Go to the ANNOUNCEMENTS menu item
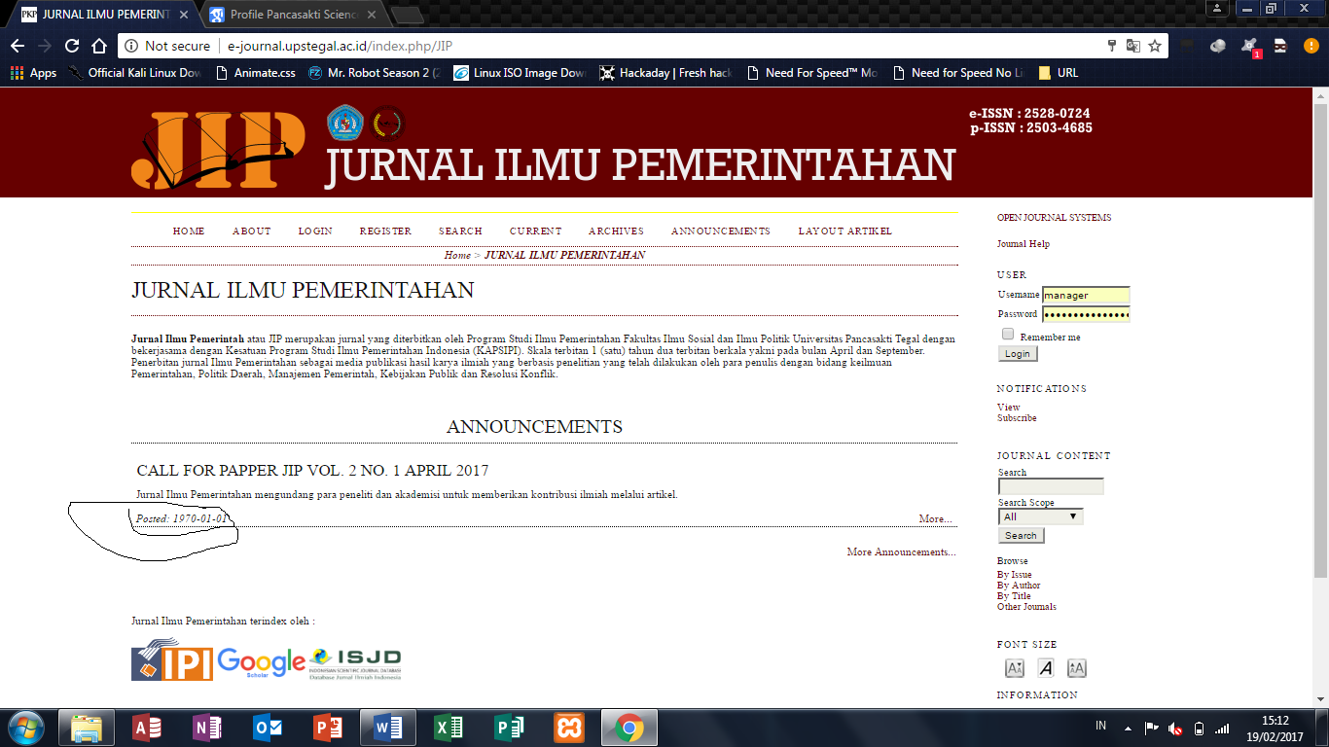The height and width of the screenshot is (747, 1329). pyautogui.click(x=720, y=231)
